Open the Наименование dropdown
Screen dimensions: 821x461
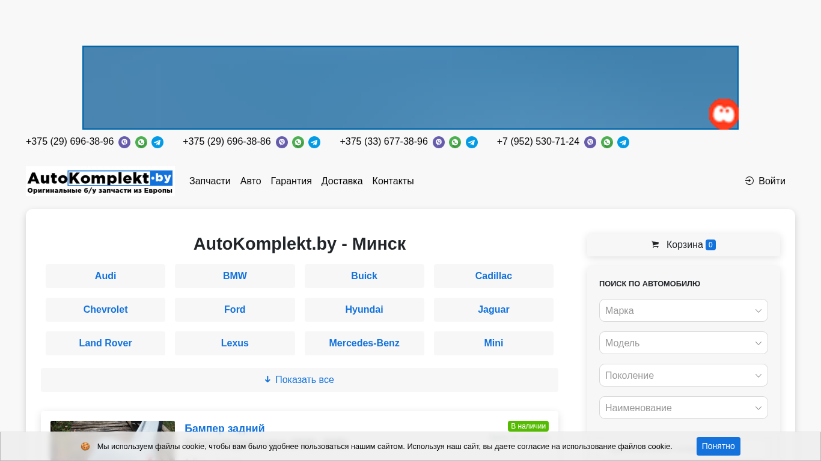point(683,408)
